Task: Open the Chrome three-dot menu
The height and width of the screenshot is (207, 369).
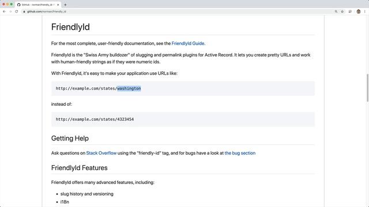Action: tap(365, 11)
